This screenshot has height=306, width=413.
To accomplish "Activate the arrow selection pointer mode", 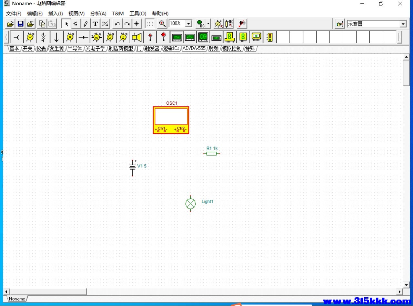I will click(66, 24).
